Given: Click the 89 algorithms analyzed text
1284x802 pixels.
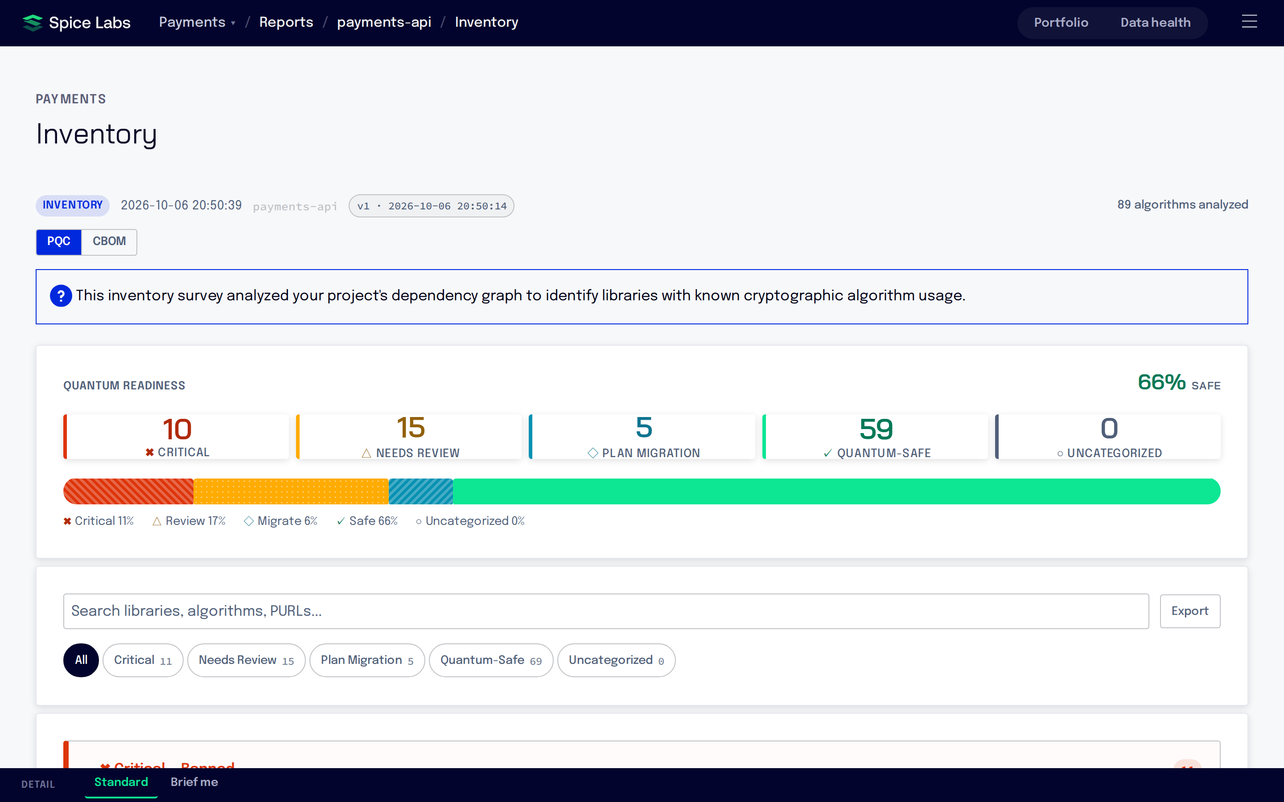Looking at the screenshot, I should click(x=1182, y=205).
